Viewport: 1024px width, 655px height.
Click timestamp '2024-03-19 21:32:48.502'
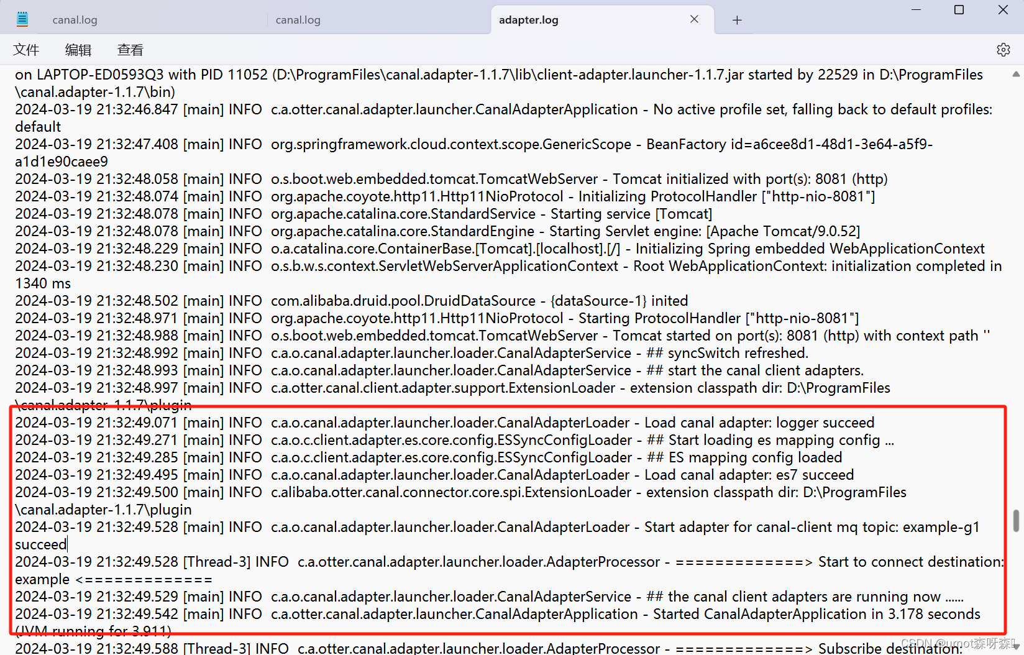pos(96,301)
